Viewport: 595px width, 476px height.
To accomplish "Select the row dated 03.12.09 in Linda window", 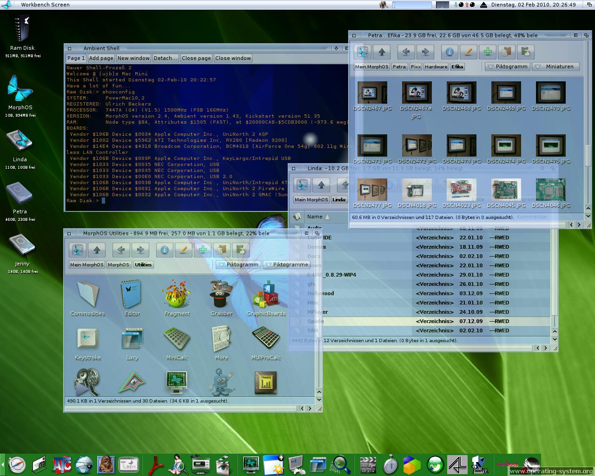I will pos(421,293).
